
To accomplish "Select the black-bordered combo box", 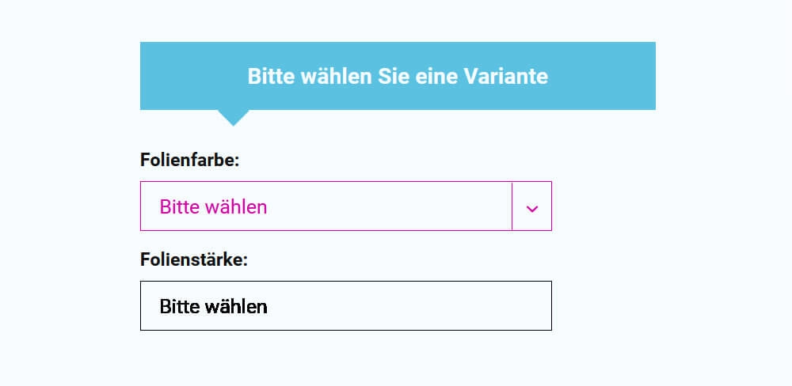I will (x=345, y=305).
